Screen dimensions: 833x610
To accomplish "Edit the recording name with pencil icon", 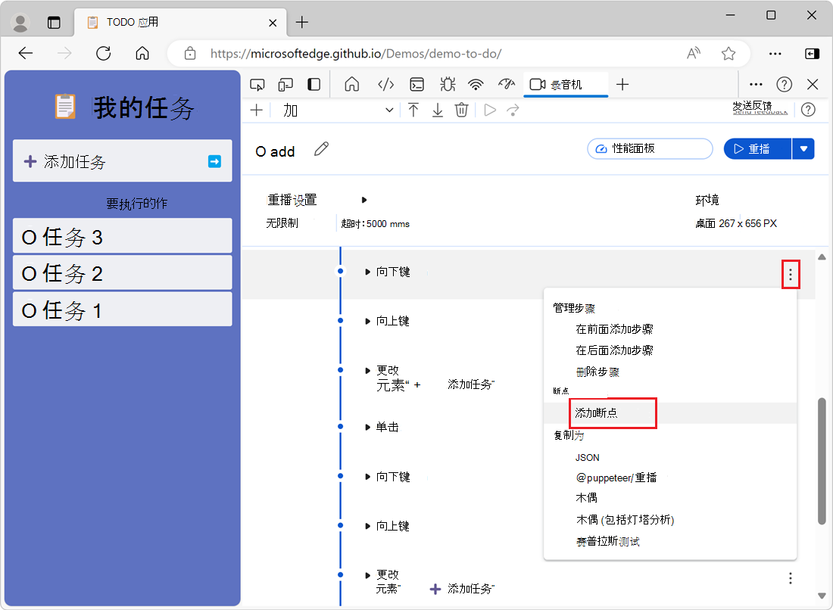I will click(321, 149).
